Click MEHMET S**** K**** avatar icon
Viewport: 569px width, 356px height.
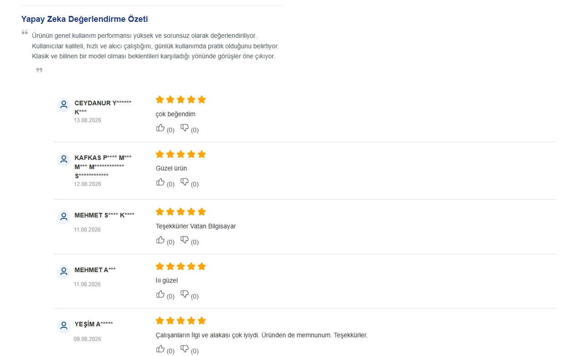64,217
